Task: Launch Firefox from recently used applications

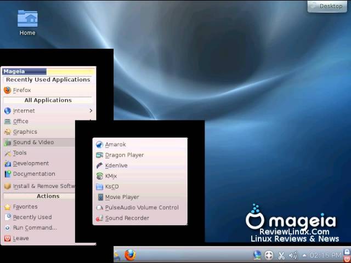Action: (48, 90)
